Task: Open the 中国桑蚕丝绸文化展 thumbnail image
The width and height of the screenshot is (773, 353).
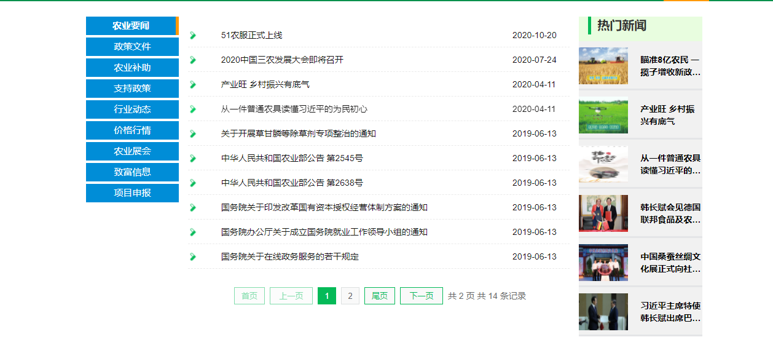Action: pyautogui.click(x=603, y=263)
